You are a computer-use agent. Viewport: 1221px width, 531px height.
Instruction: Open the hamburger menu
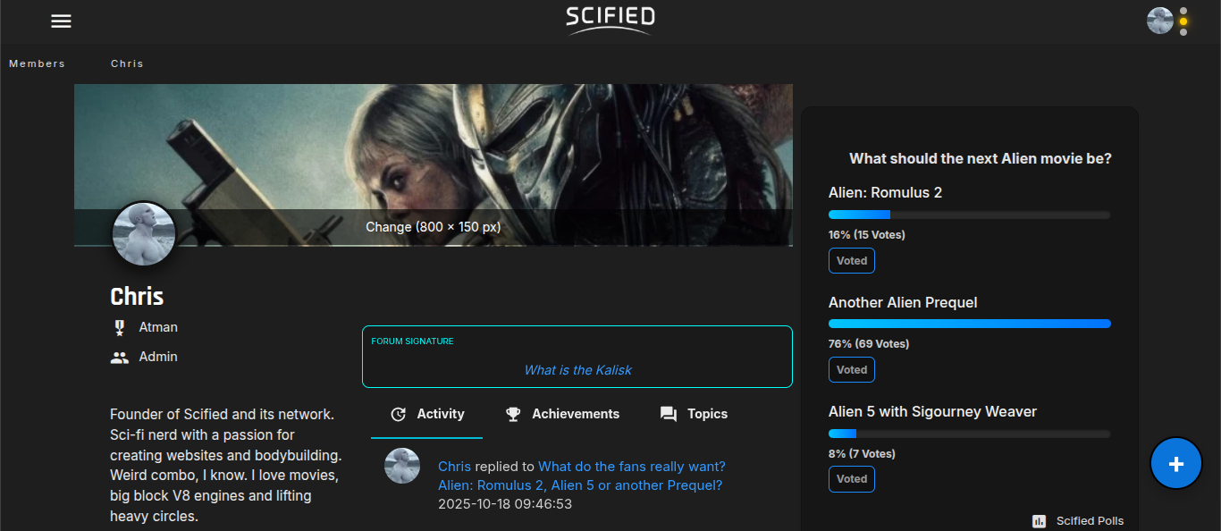coord(61,21)
